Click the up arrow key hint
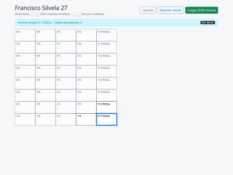This screenshot has width=233, height=175. click(x=74, y=14)
